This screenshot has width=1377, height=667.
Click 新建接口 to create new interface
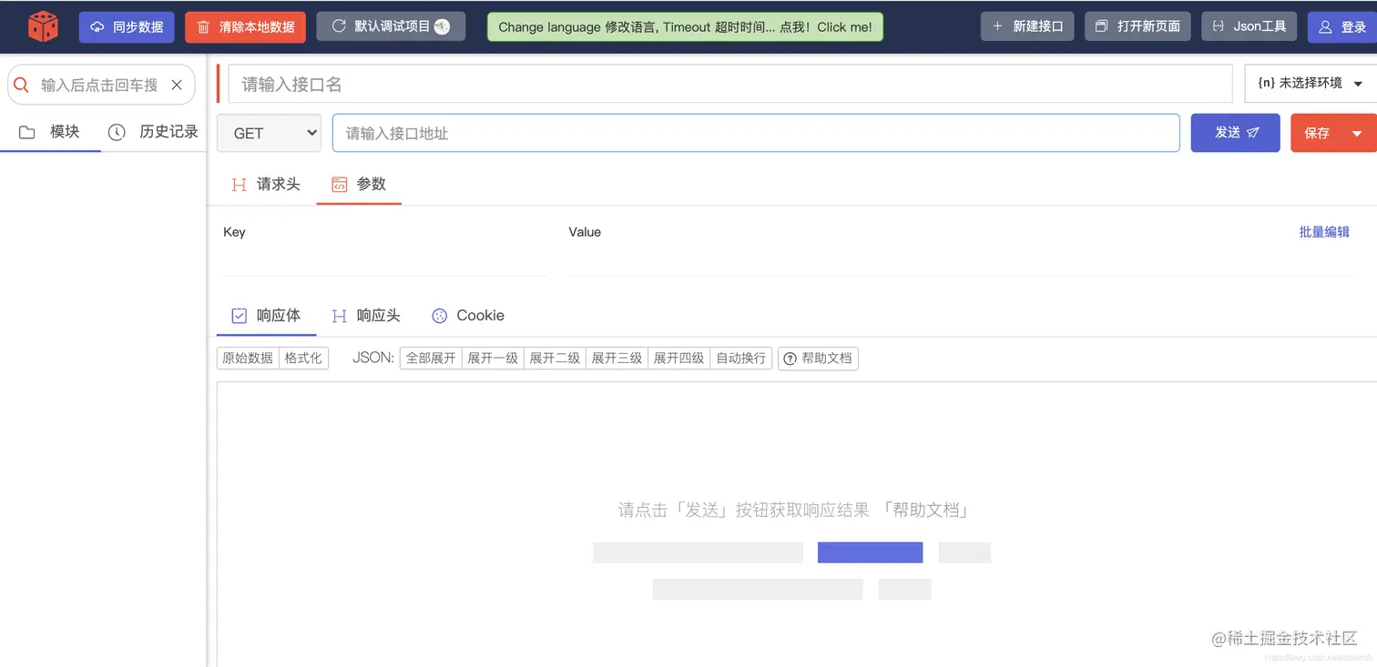click(1027, 26)
